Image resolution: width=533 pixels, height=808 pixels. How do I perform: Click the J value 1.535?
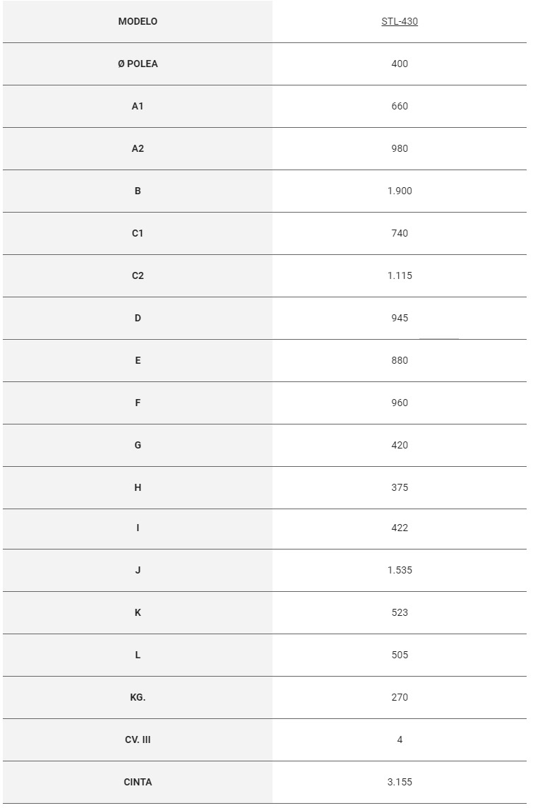coord(400,570)
